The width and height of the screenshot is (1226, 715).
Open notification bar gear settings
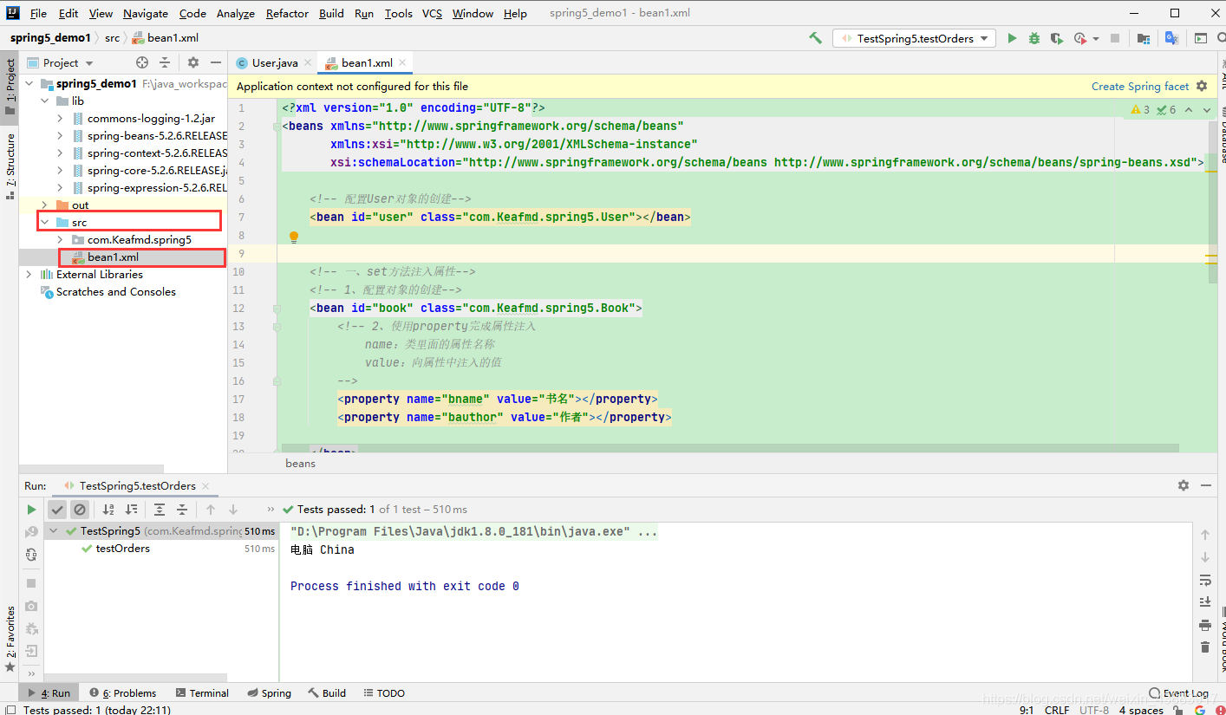click(1202, 86)
